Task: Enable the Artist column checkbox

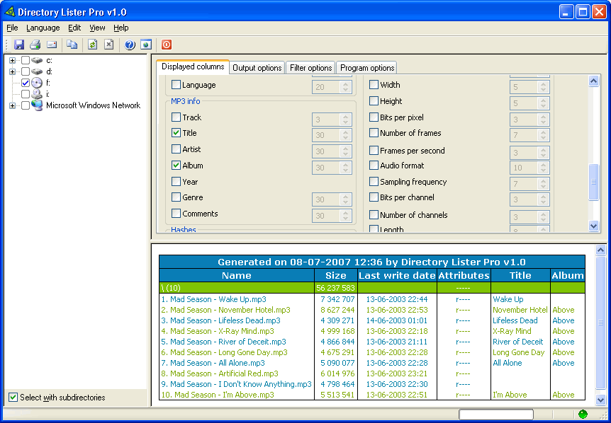Action: [176, 149]
